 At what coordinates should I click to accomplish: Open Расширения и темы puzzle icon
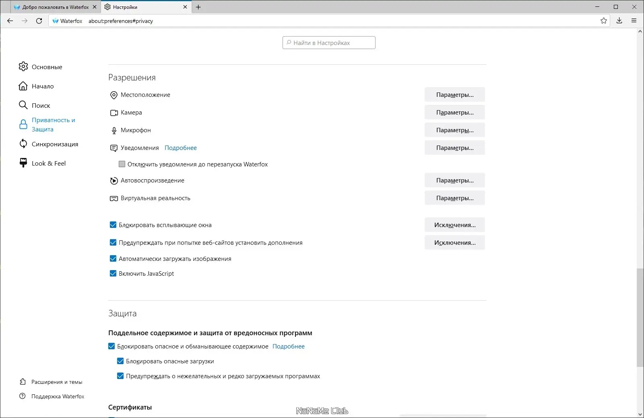click(22, 382)
